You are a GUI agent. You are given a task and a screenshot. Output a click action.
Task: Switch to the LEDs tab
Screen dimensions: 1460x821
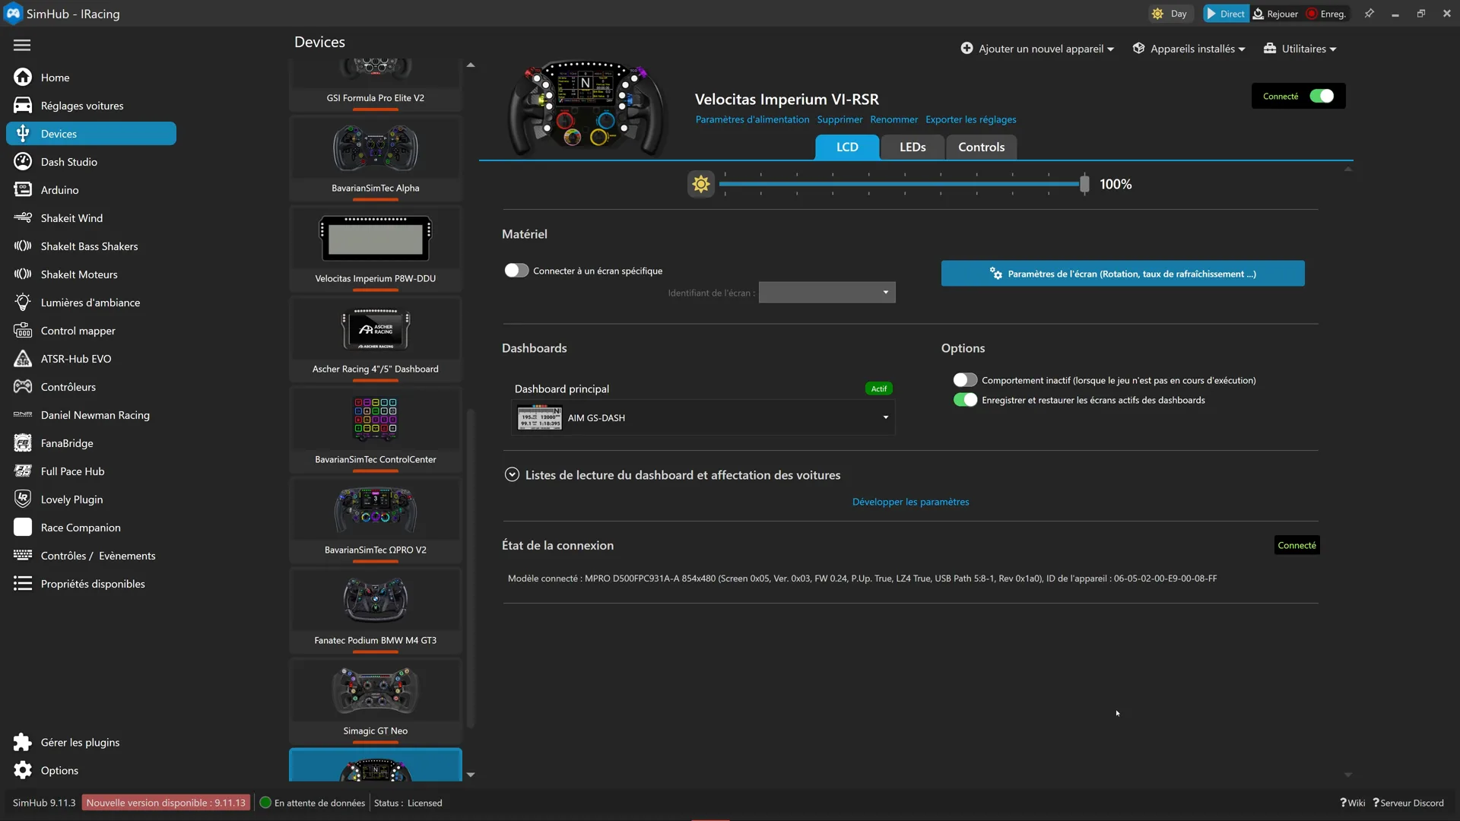[912, 147]
